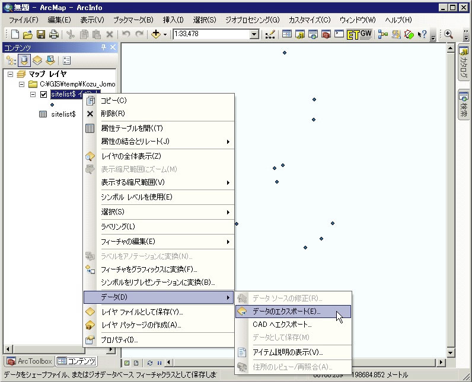Pin the コンテンツ panel with auto-hide
472x382 pixels.
coord(104,47)
